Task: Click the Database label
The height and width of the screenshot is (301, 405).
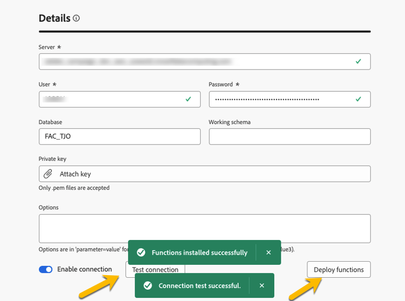Action: pyautogui.click(x=50, y=122)
